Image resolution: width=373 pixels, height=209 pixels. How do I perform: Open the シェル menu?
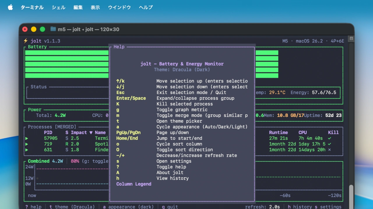pyautogui.click(x=58, y=8)
